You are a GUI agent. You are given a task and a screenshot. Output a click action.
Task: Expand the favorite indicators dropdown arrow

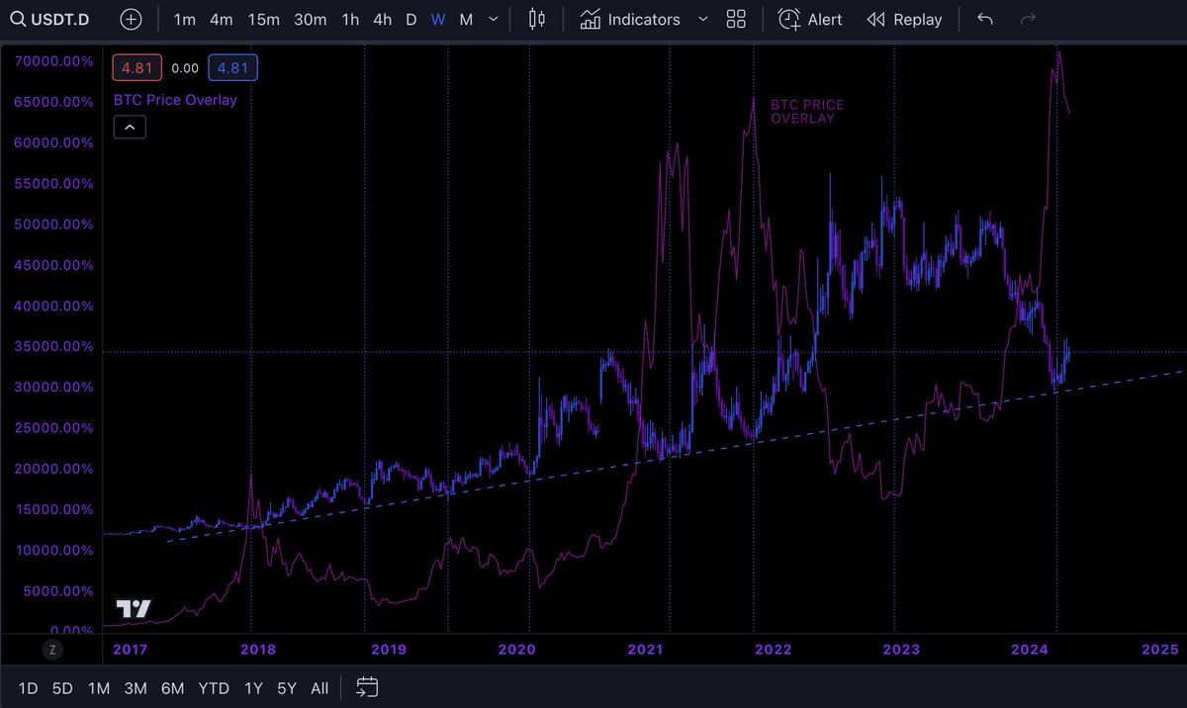702,19
